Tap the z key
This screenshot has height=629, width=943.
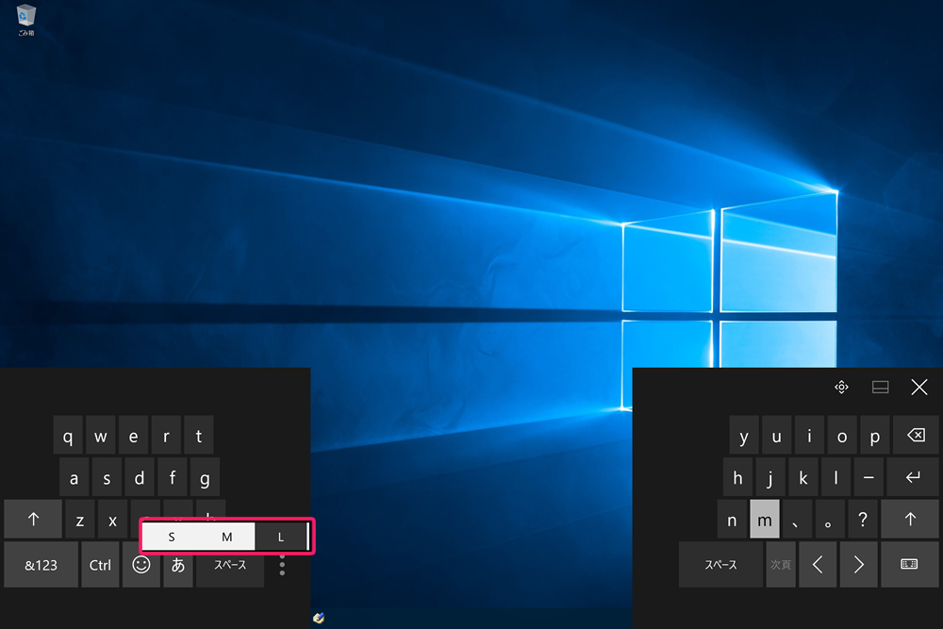pos(80,519)
